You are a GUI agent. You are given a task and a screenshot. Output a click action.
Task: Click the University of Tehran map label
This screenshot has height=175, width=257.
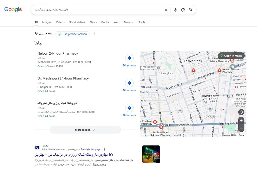click(x=210, y=99)
